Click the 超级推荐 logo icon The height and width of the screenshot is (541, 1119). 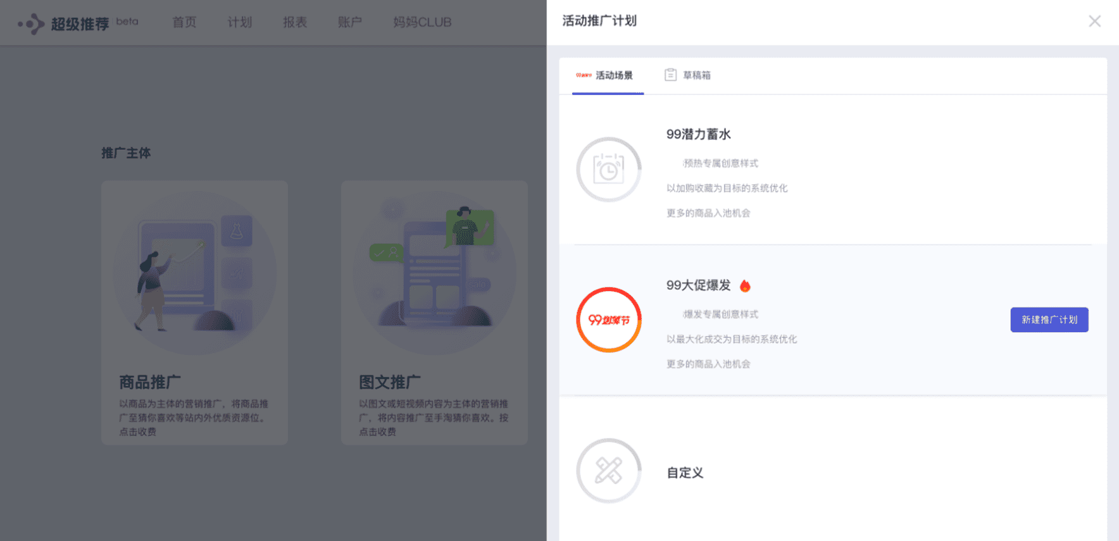pos(32,24)
